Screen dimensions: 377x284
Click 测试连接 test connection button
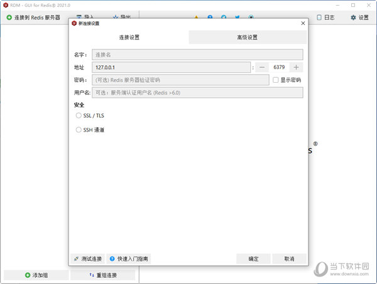(88, 259)
